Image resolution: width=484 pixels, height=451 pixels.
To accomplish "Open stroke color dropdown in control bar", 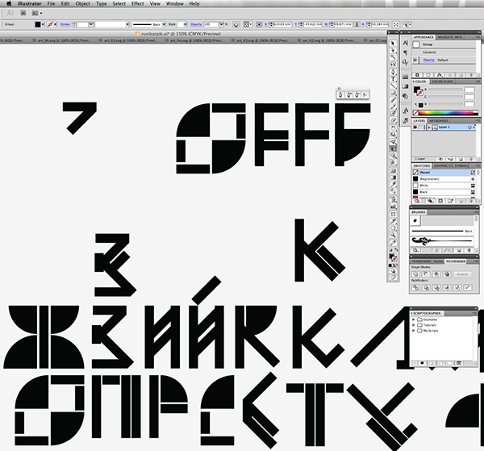I will 55,24.
